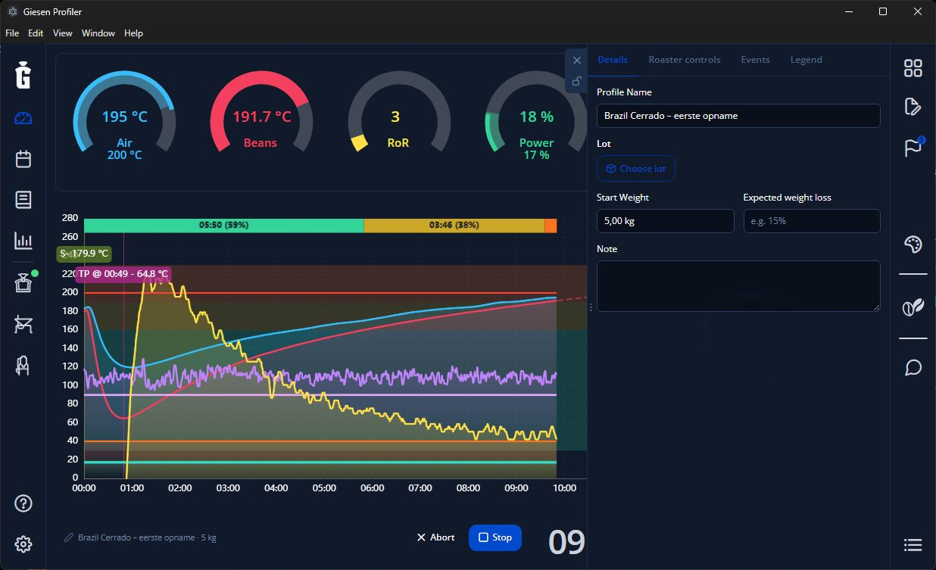Open the calendar planner in the sidebar
936x570 pixels.
coord(23,159)
